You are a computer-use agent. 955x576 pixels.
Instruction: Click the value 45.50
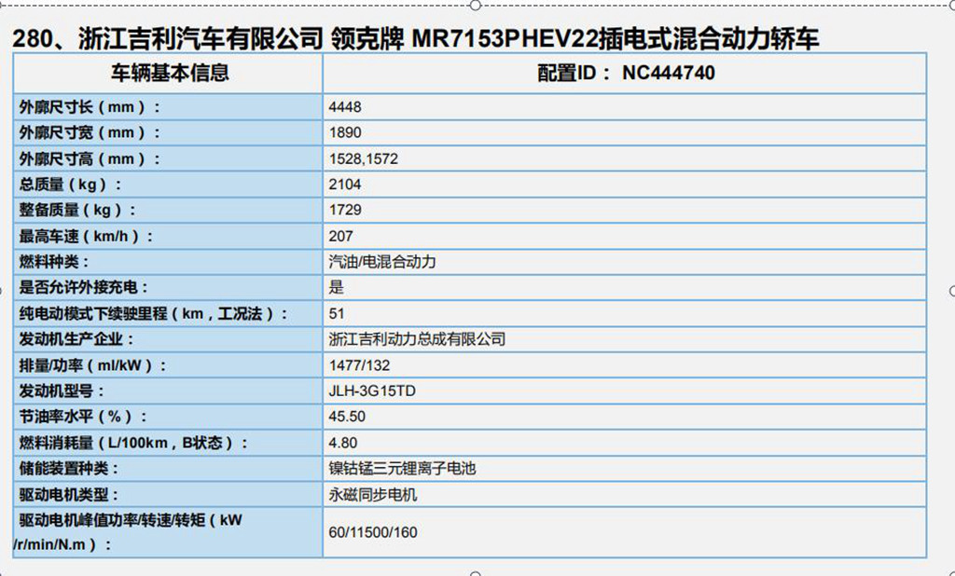[347, 417]
